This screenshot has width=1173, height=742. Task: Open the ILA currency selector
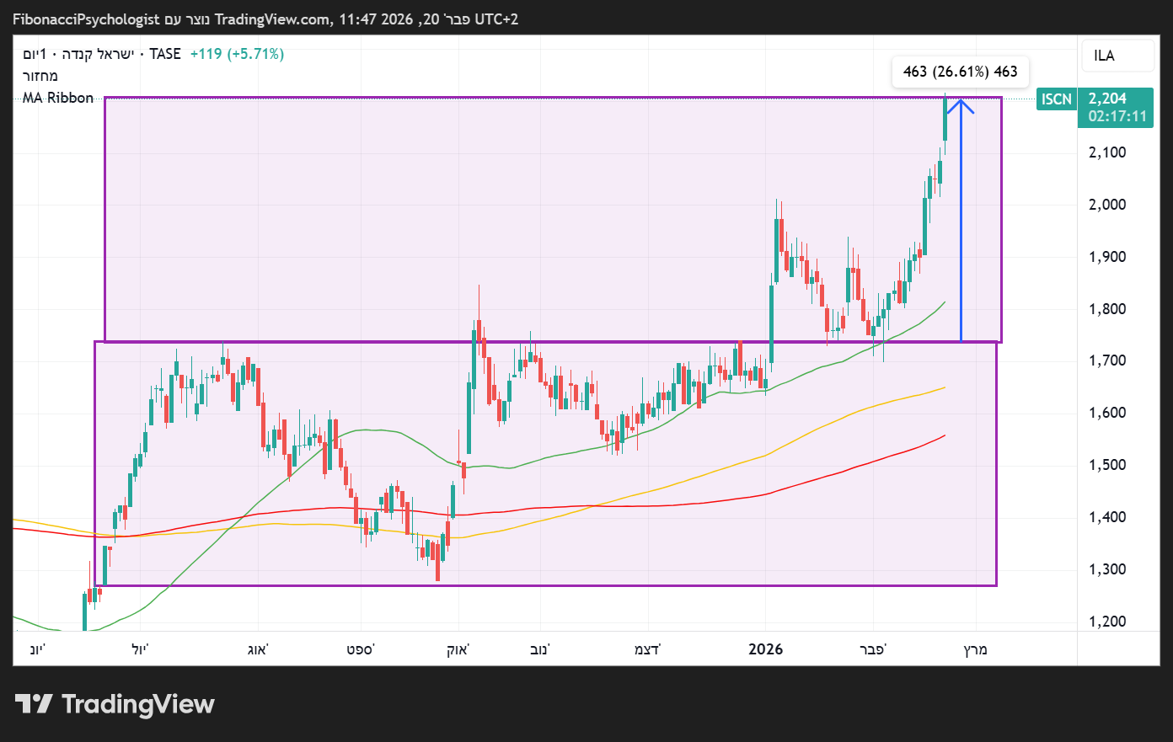tap(1117, 56)
